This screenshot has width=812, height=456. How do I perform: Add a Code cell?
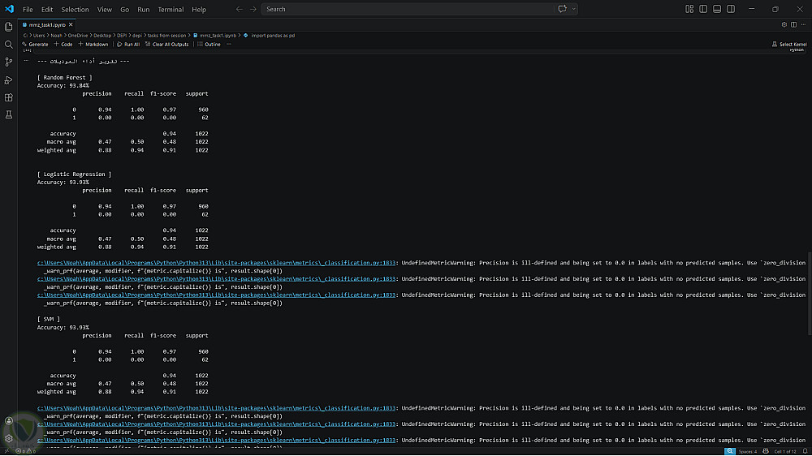coord(63,45)
